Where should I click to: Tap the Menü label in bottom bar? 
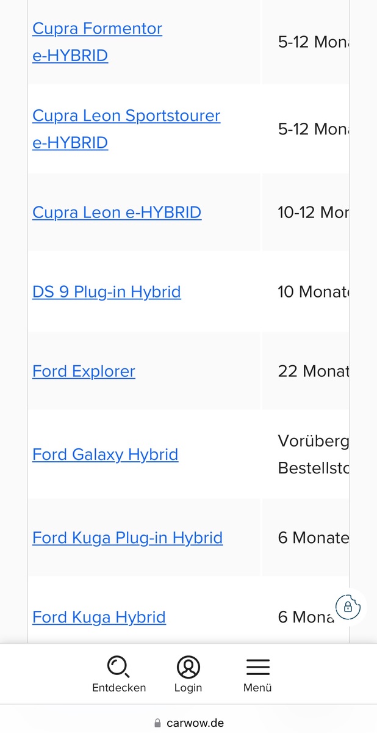(257, 688)
